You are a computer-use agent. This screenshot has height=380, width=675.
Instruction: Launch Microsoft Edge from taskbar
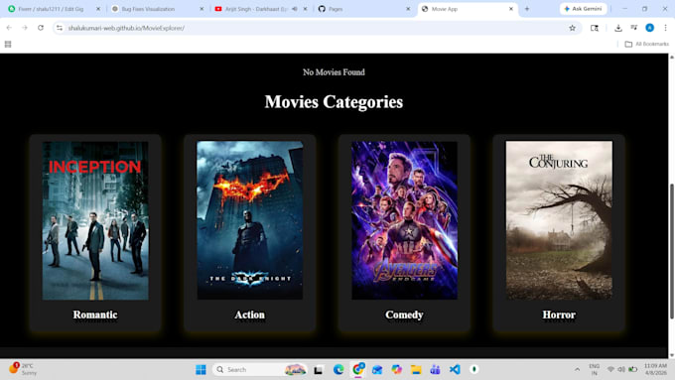click(338, 369)
